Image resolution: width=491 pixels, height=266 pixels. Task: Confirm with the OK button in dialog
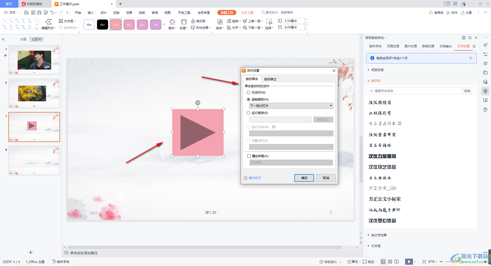point(304,178)
